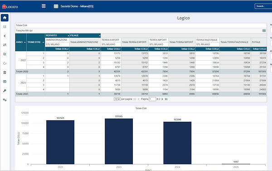
Task: Click the 2025 bar in the chart
Action: pos(236,164)
